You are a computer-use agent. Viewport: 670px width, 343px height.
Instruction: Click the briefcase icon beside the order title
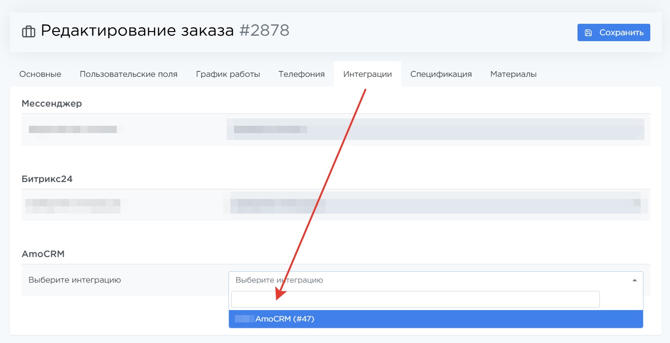(x=28, y=32)
